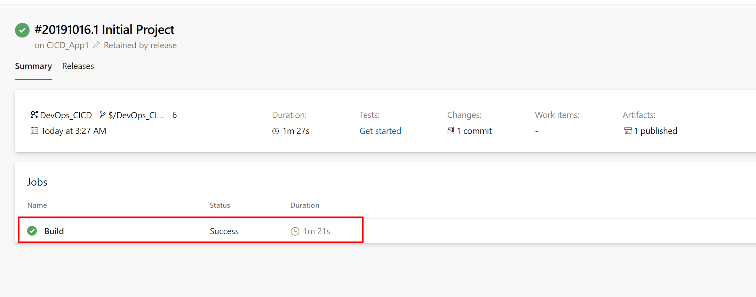Viewport: 756px width, 297px height.
Task: Click the commit icon next to 1 commit
Action: 451,131
